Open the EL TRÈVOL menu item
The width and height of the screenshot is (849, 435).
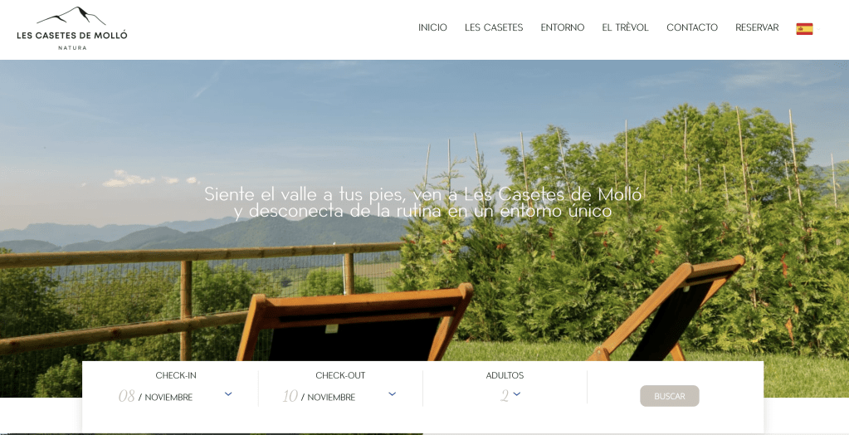(626, 27)
